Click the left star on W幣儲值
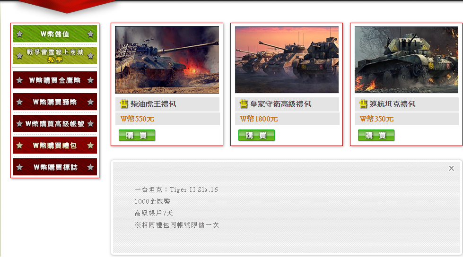 point(20,34)
